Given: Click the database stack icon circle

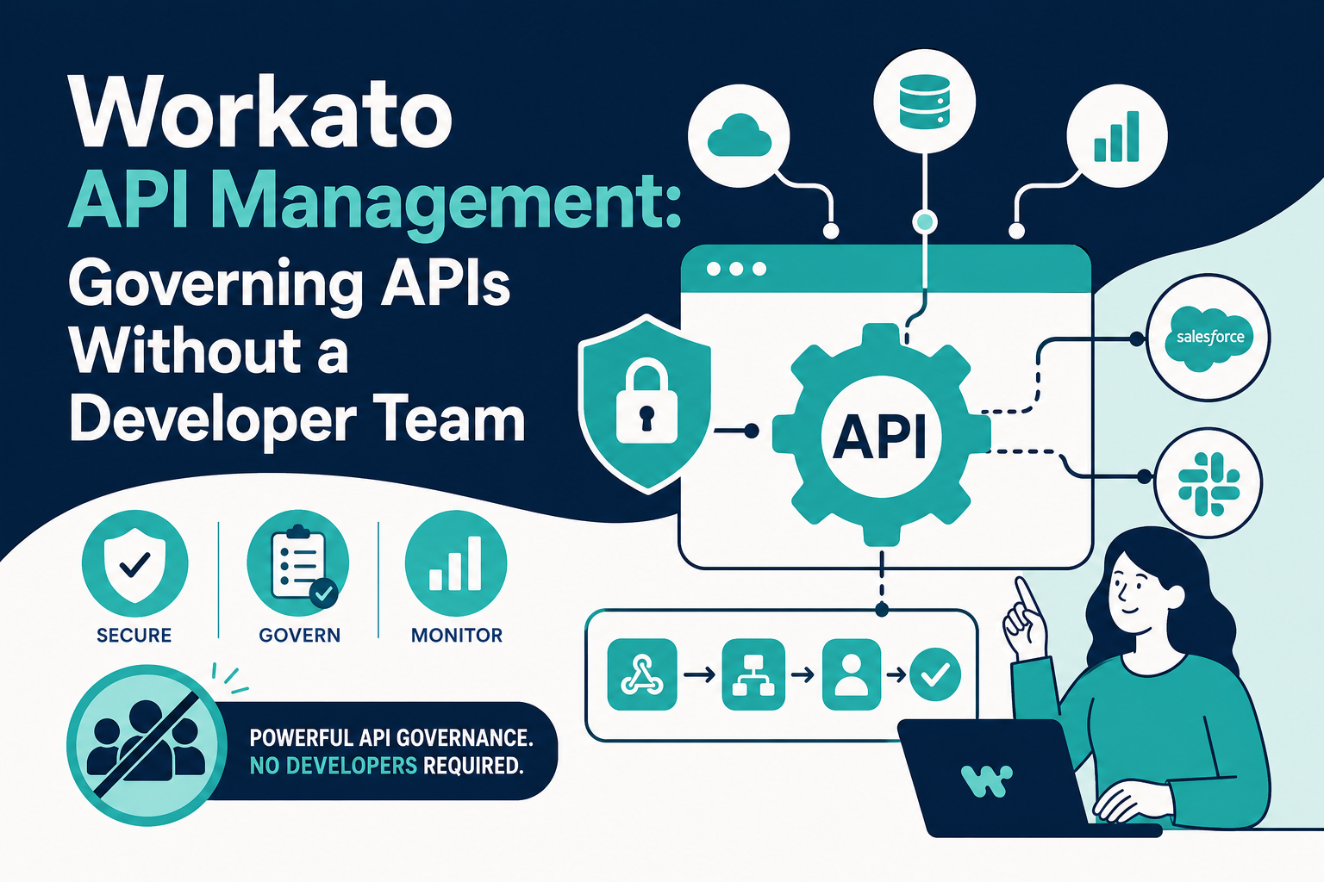Looking at the screenshot, I should tap(924, 102).
